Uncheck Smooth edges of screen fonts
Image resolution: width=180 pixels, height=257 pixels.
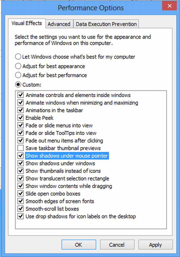point(20,201)
